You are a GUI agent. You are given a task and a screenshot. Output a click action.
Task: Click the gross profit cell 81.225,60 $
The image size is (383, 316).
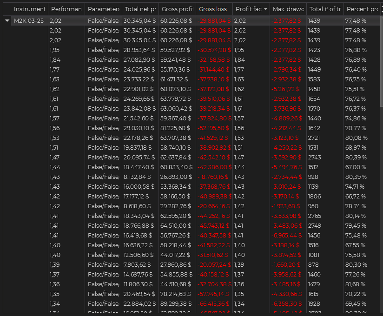175,128
